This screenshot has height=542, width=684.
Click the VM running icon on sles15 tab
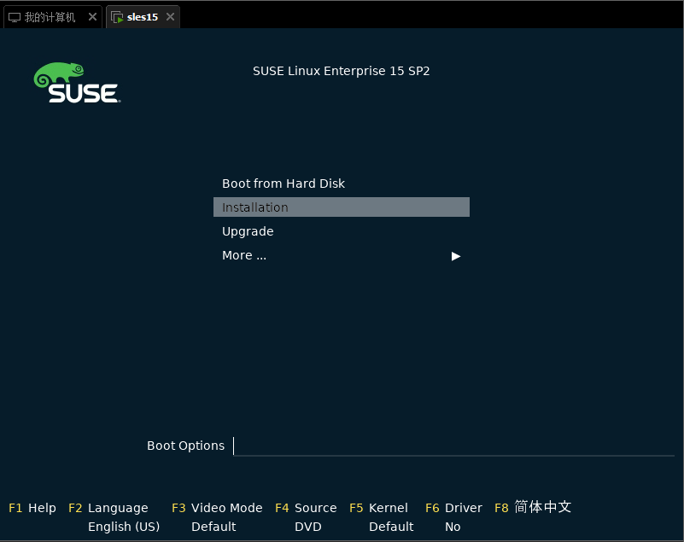coord(117,17)
